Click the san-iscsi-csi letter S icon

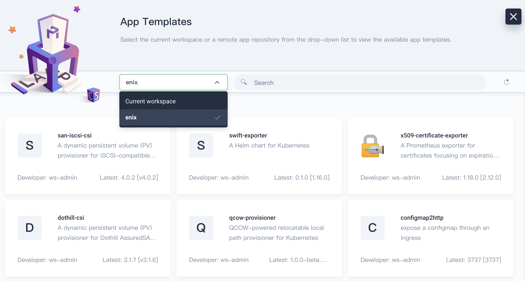(30, 146)
